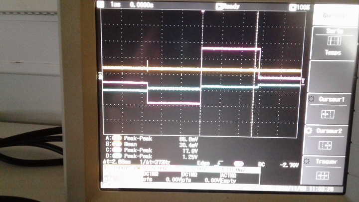
Task: Select the fourth channel box showing AC1MΩ Empty
Action: point(240,176)
